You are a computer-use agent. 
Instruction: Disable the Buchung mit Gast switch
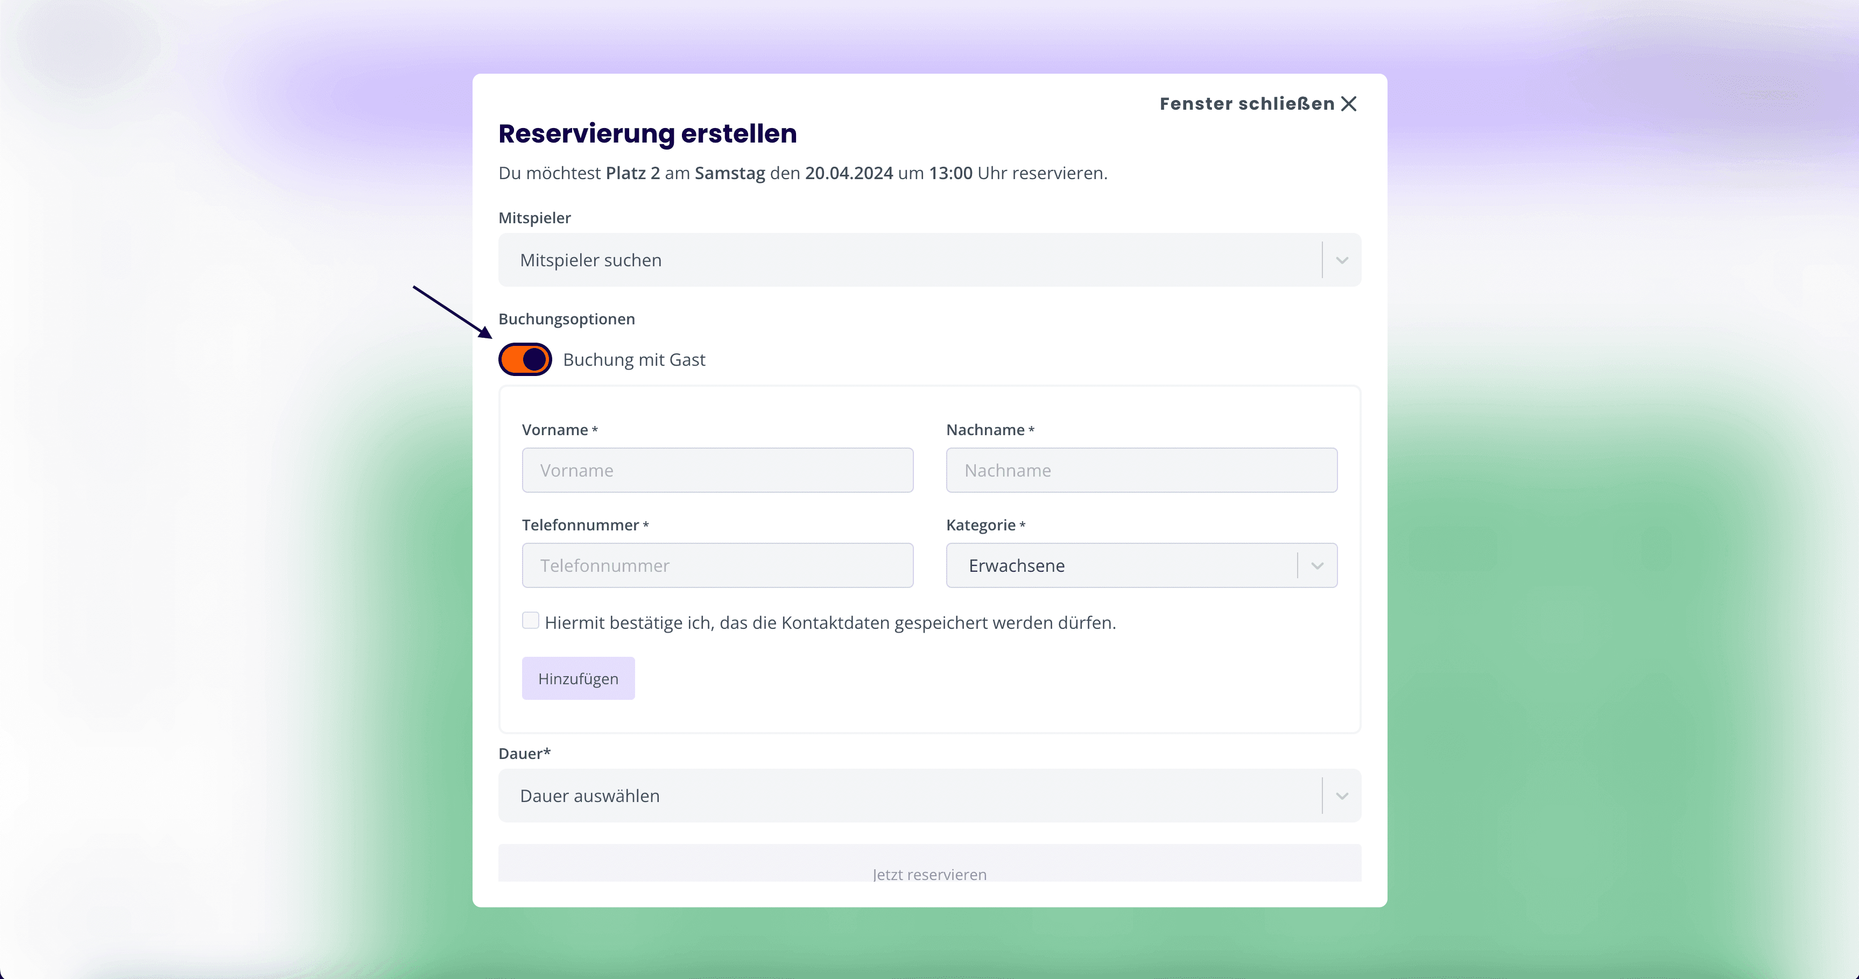525,359
